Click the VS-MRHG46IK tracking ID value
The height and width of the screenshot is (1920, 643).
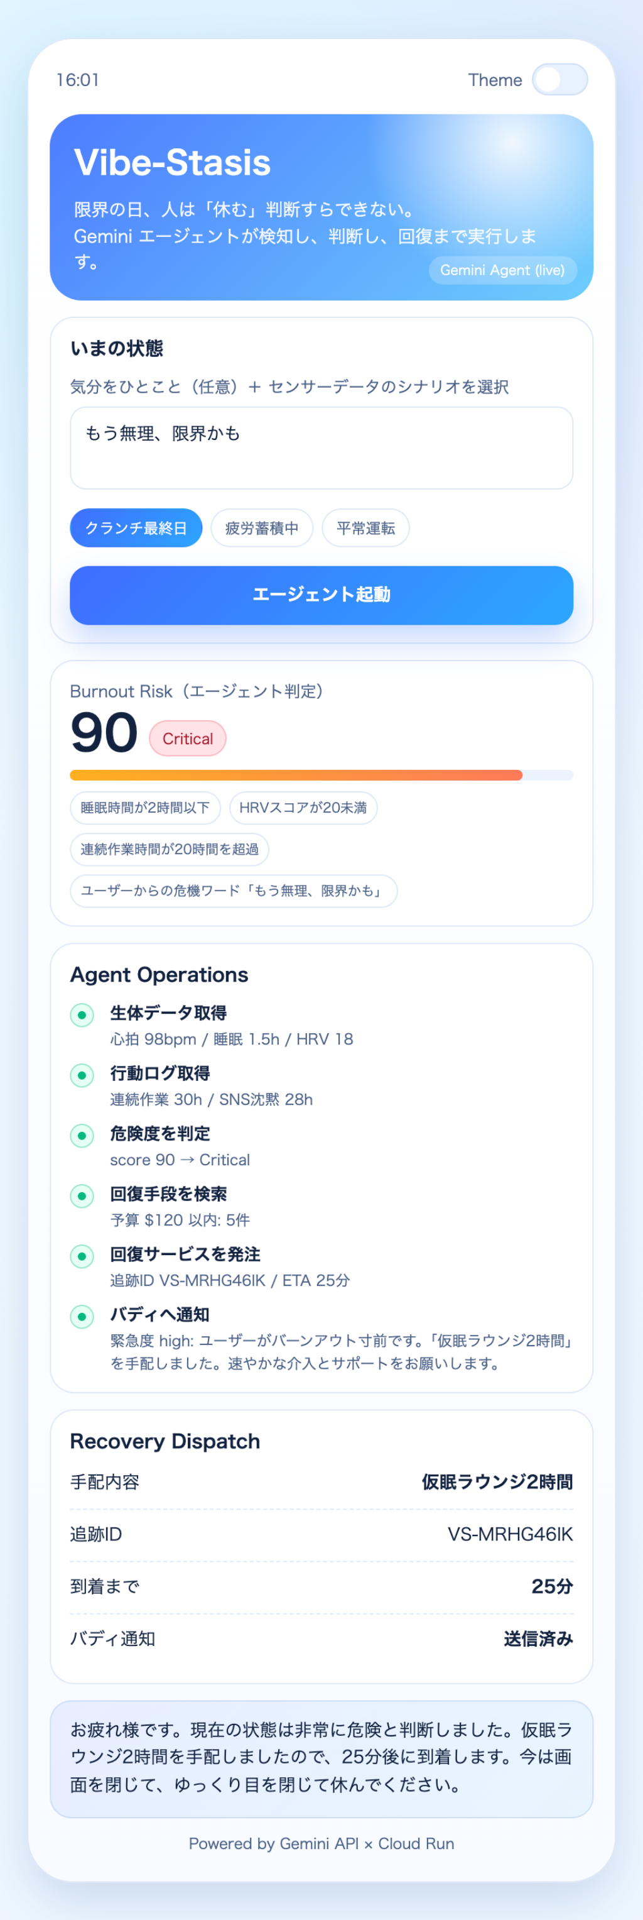pos(511,1534)
